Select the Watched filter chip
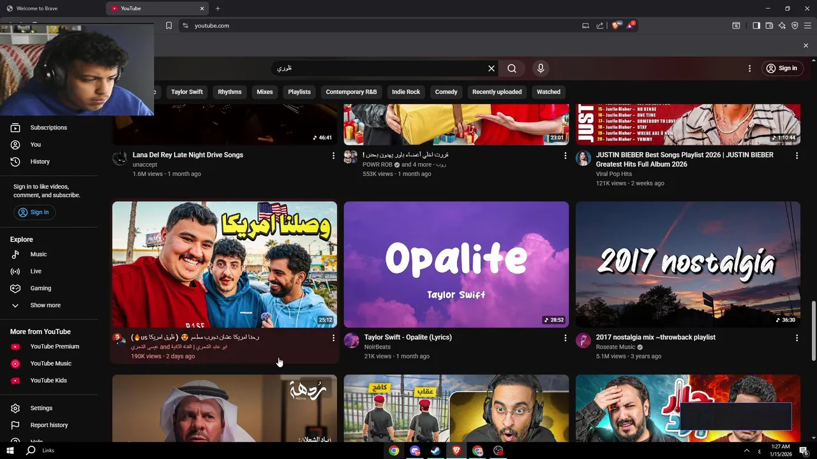The height and width of the screenshot is (459, 817). click(x=548, y=92)
